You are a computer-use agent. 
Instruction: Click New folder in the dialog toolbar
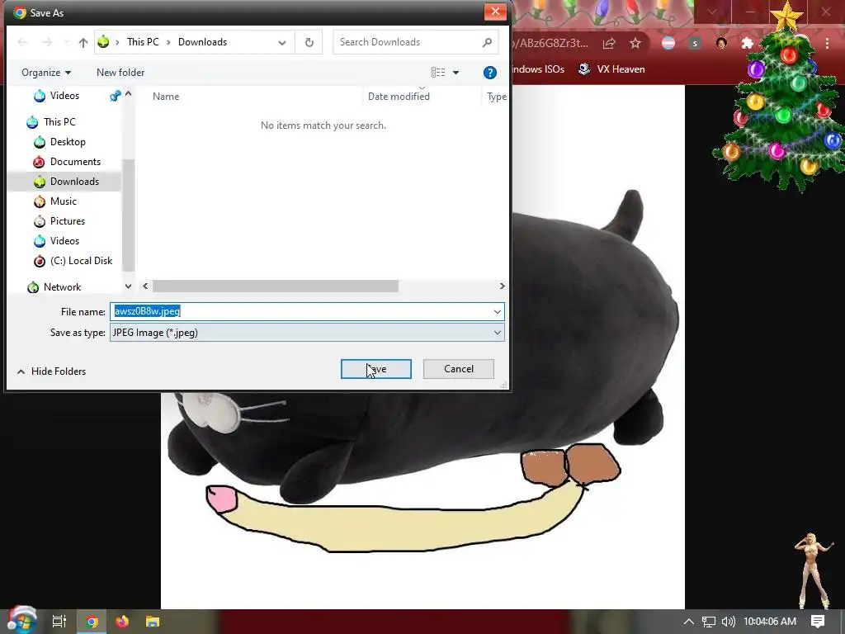coord(120,73)
